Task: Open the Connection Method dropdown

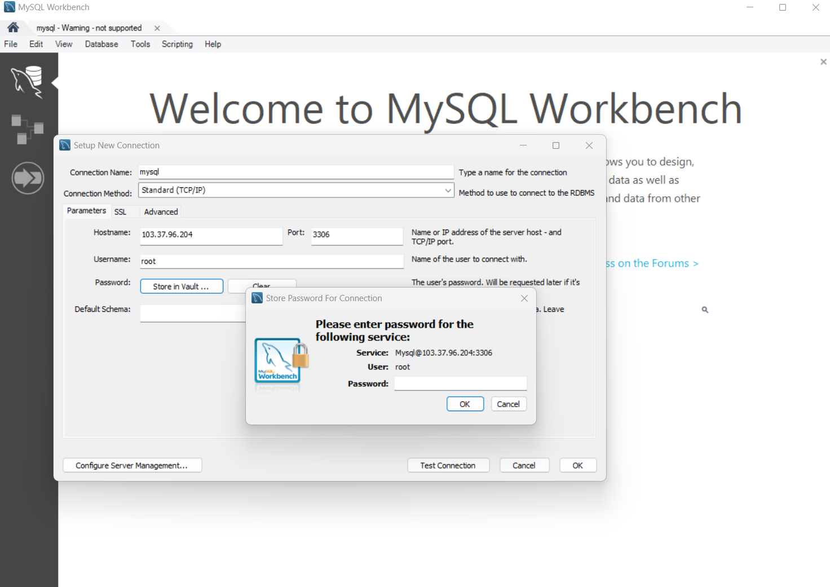Action: pos(297,190)
